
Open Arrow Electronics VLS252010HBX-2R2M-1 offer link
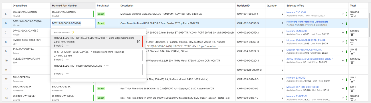(310, 59)
